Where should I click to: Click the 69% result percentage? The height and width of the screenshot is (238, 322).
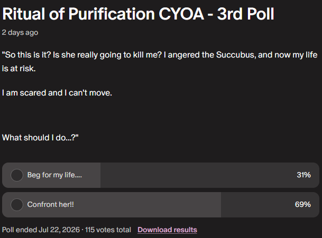click(302, 204)
